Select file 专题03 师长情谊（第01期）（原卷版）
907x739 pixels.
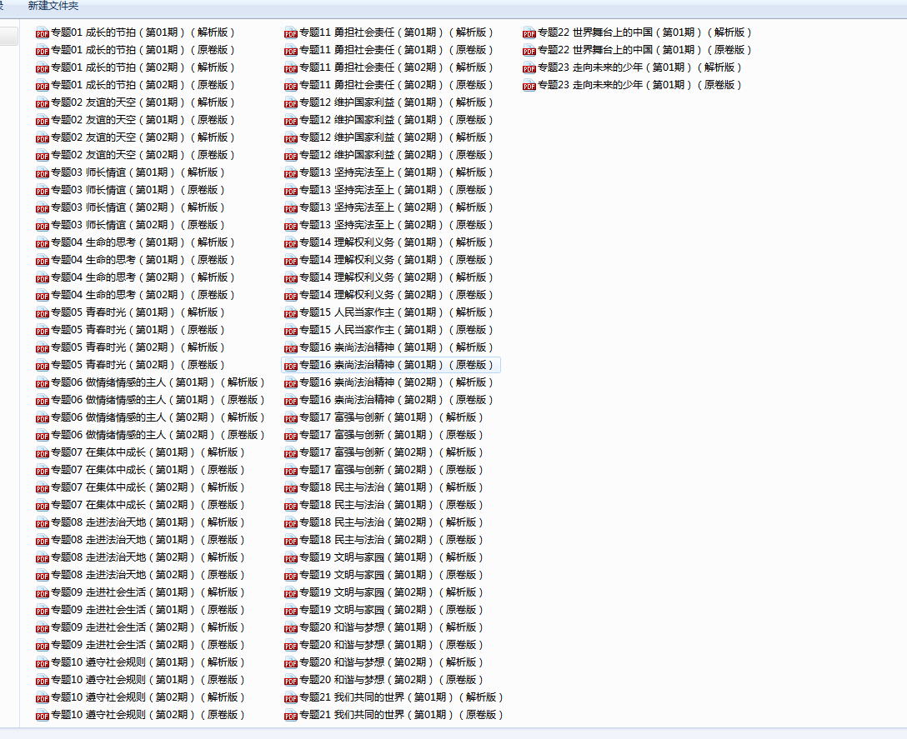click(132, 190)
